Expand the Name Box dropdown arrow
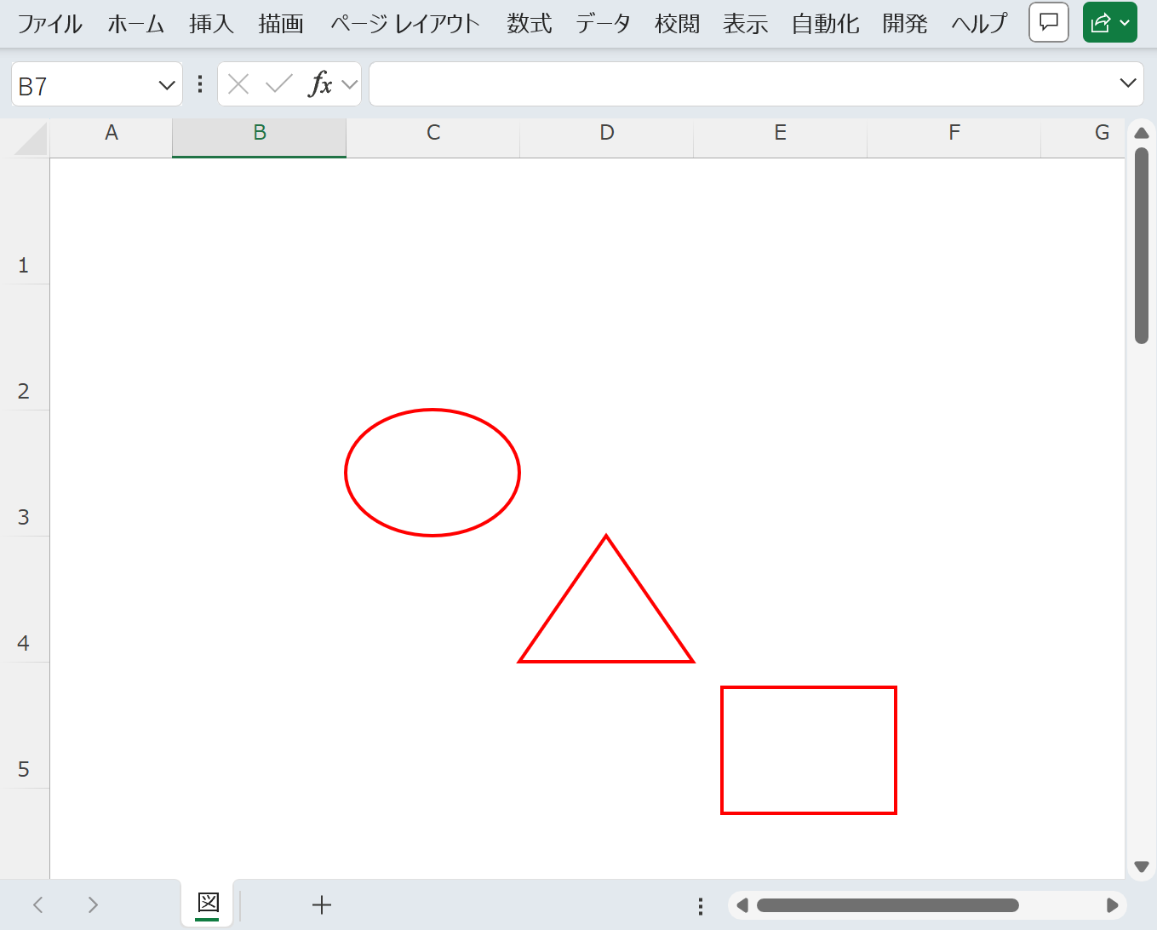 pos(166,85)
